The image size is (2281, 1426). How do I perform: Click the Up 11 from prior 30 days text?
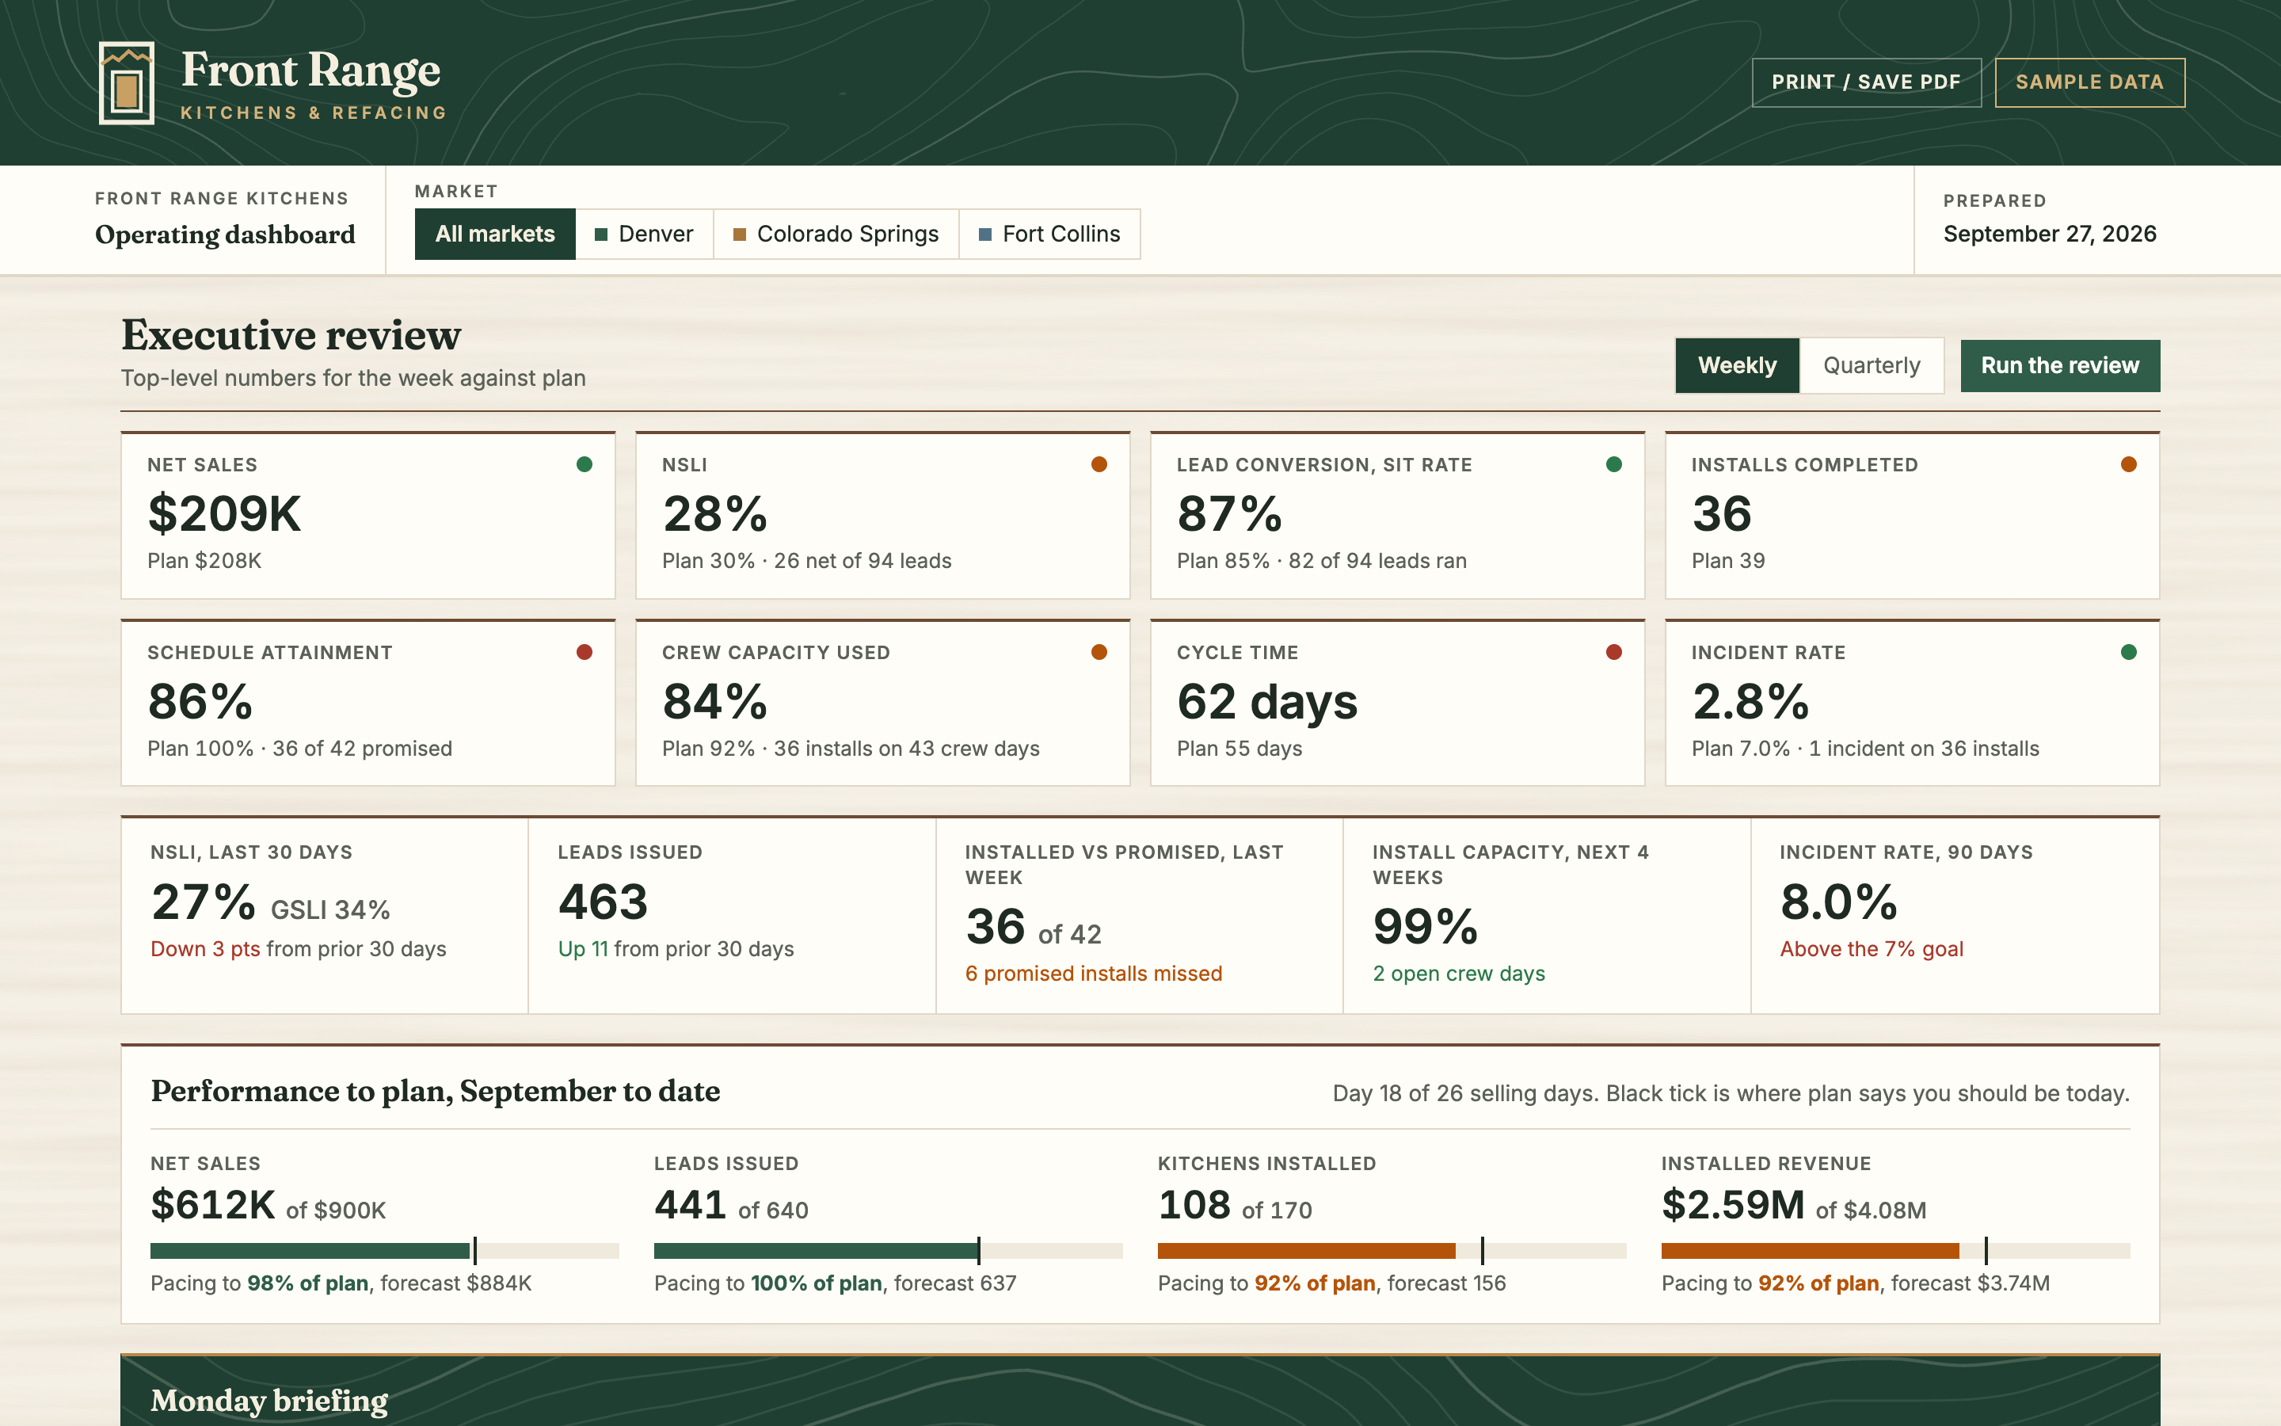point(676,949)
